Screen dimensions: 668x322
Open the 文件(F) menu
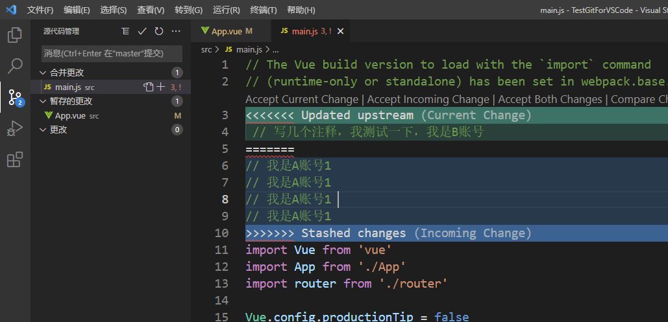pyautogui.click(x=40, y=10)
